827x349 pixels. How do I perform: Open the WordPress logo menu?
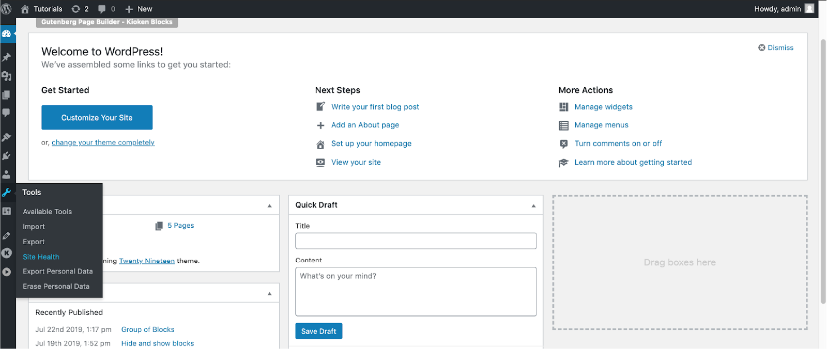pyautogui.click(x=6, y=9)
